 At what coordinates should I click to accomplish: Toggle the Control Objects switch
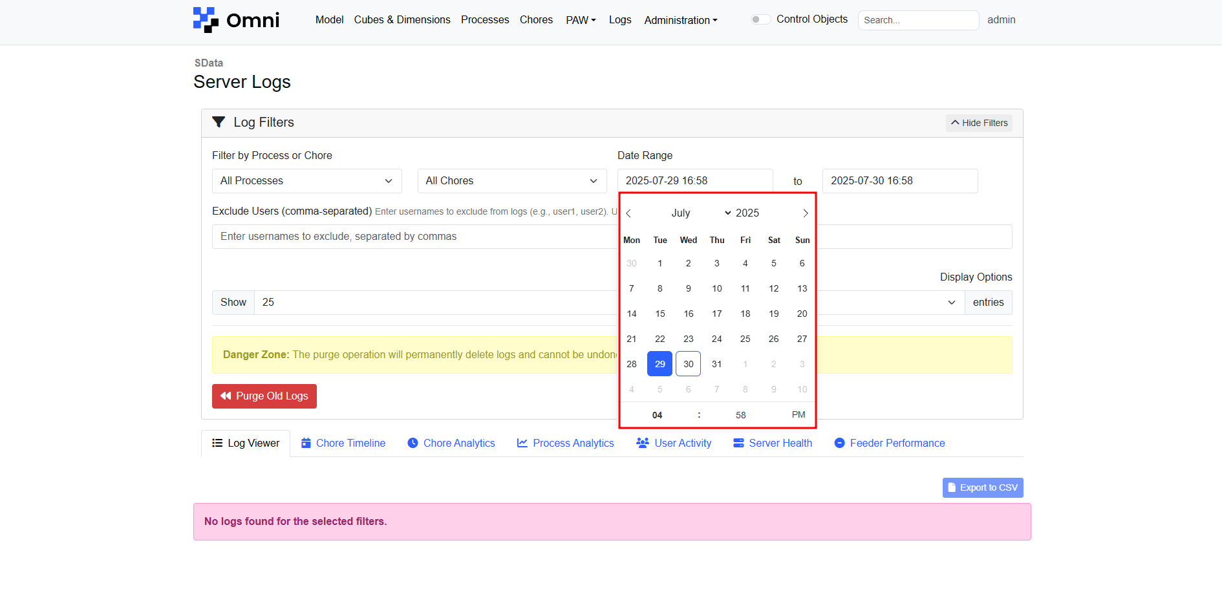(760, 19)
